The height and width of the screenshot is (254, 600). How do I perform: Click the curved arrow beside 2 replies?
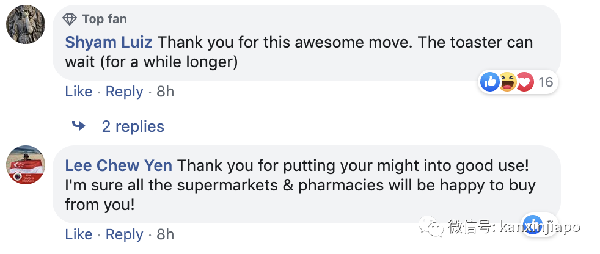pos(79,126)
